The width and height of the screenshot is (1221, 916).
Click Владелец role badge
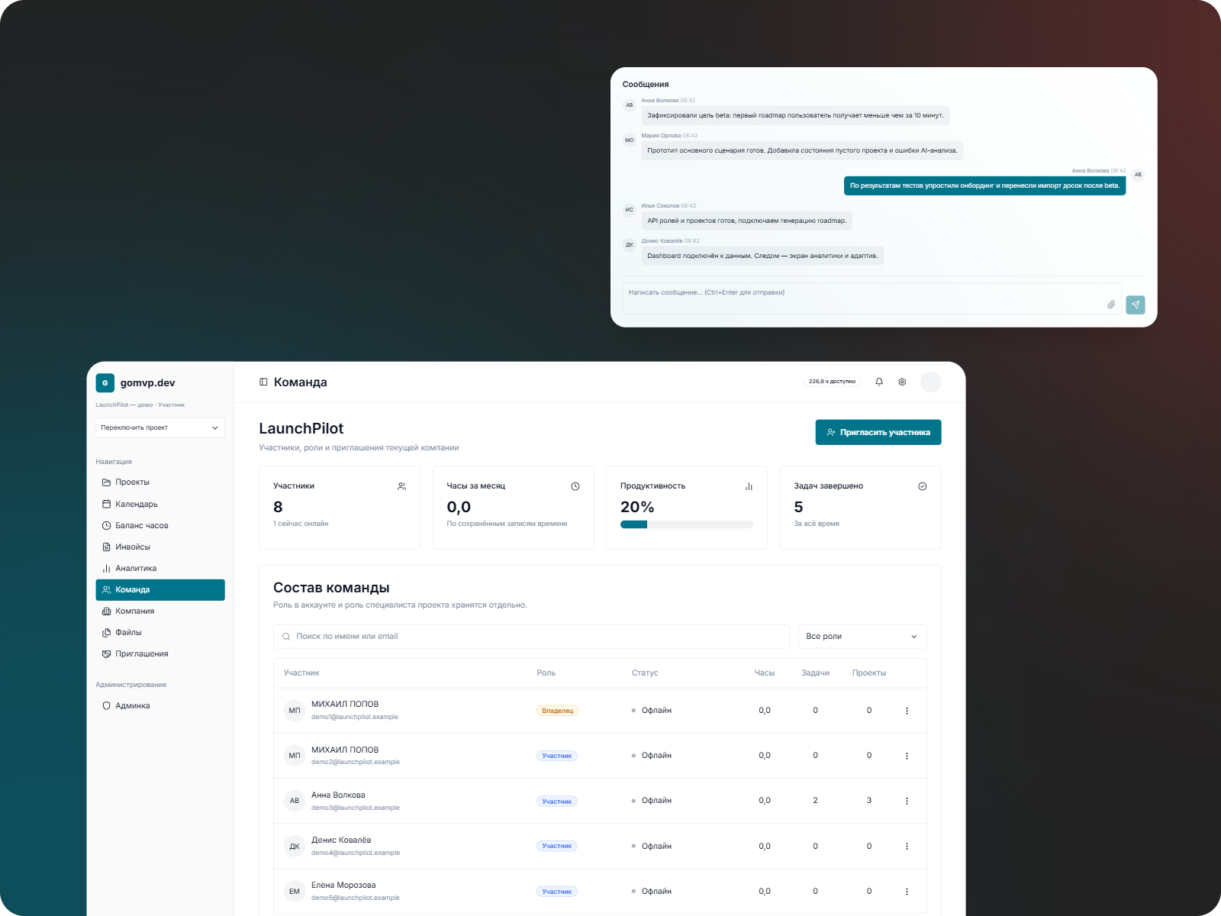(557, 711)
